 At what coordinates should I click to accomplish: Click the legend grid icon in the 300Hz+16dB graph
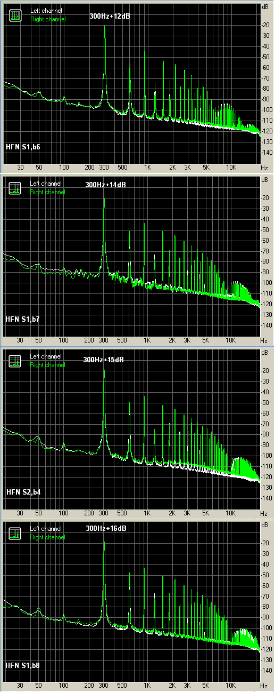pyautogui.click(x=15, y=534)
